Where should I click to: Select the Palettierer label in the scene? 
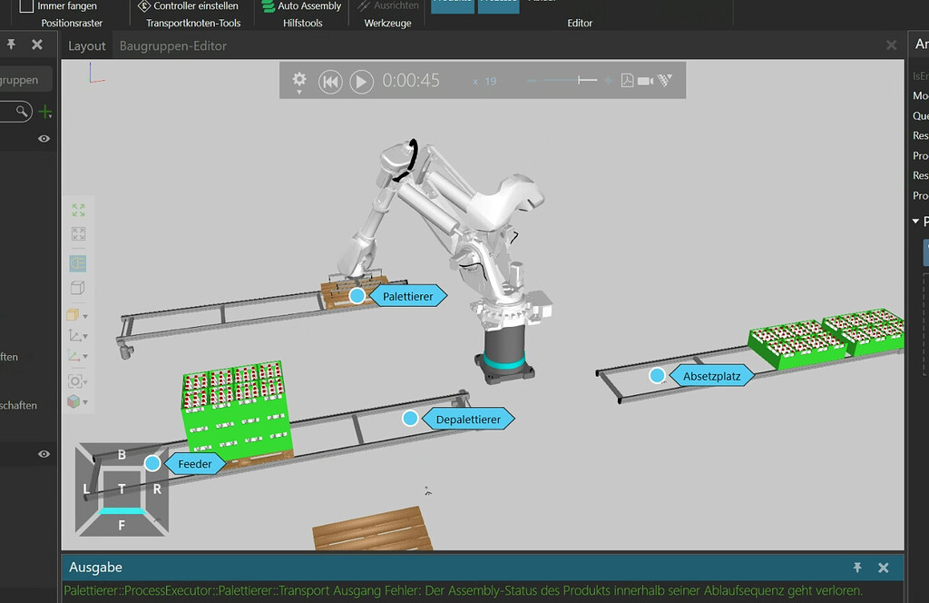point(409,295)
